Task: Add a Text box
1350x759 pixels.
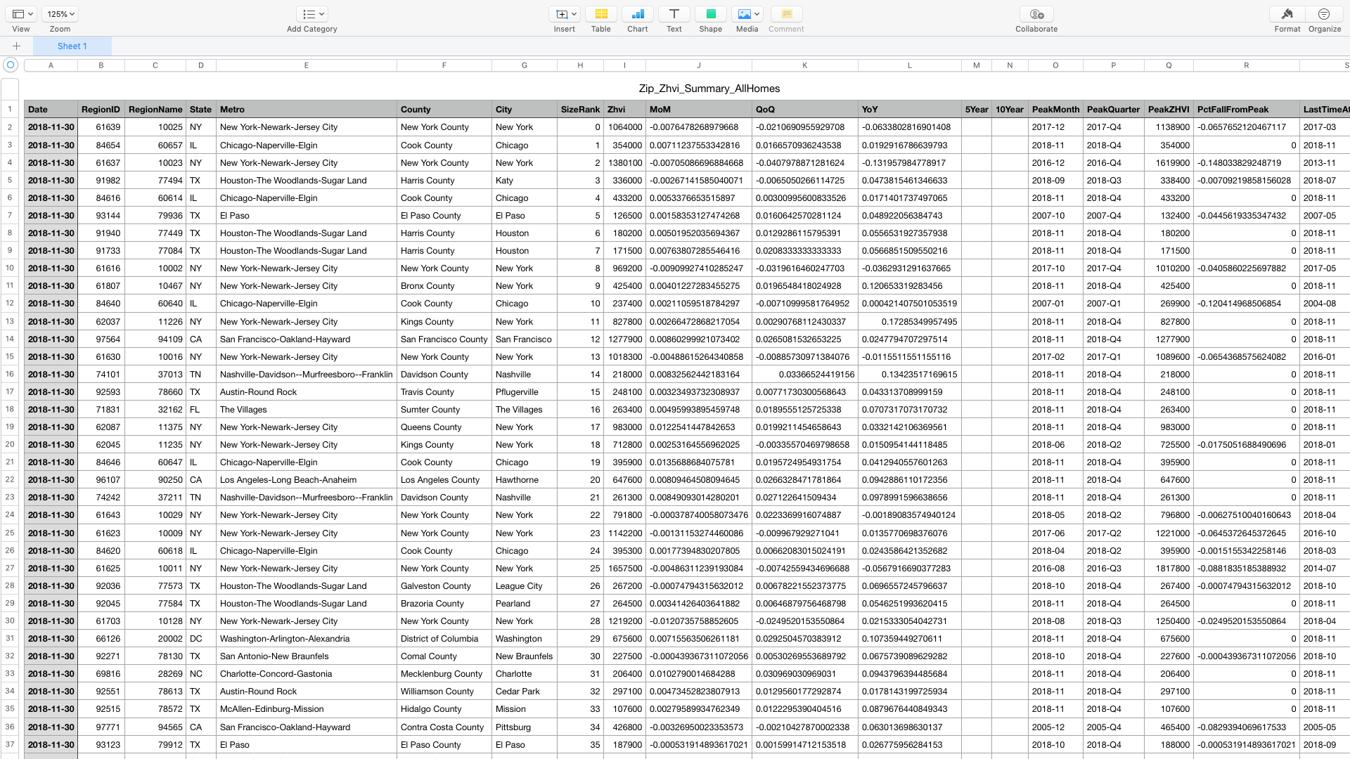Action: click(x=674, y=14)
